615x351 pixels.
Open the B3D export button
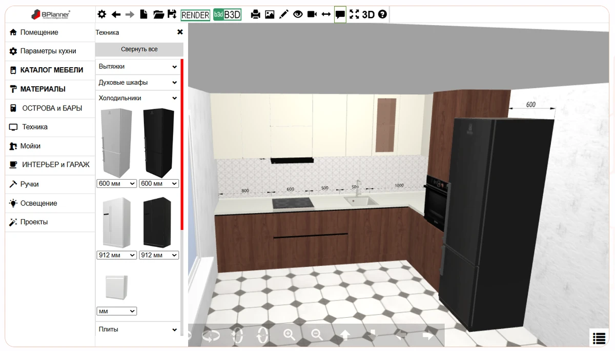click(x=227, y=15)
